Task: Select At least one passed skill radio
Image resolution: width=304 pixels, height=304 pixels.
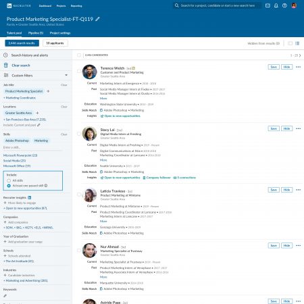Action: (x=9, y=186)
